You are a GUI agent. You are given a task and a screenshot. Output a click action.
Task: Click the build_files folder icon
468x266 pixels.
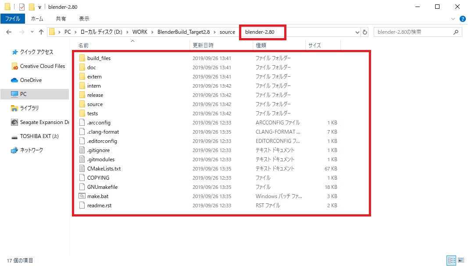click(x=82, y=58)
